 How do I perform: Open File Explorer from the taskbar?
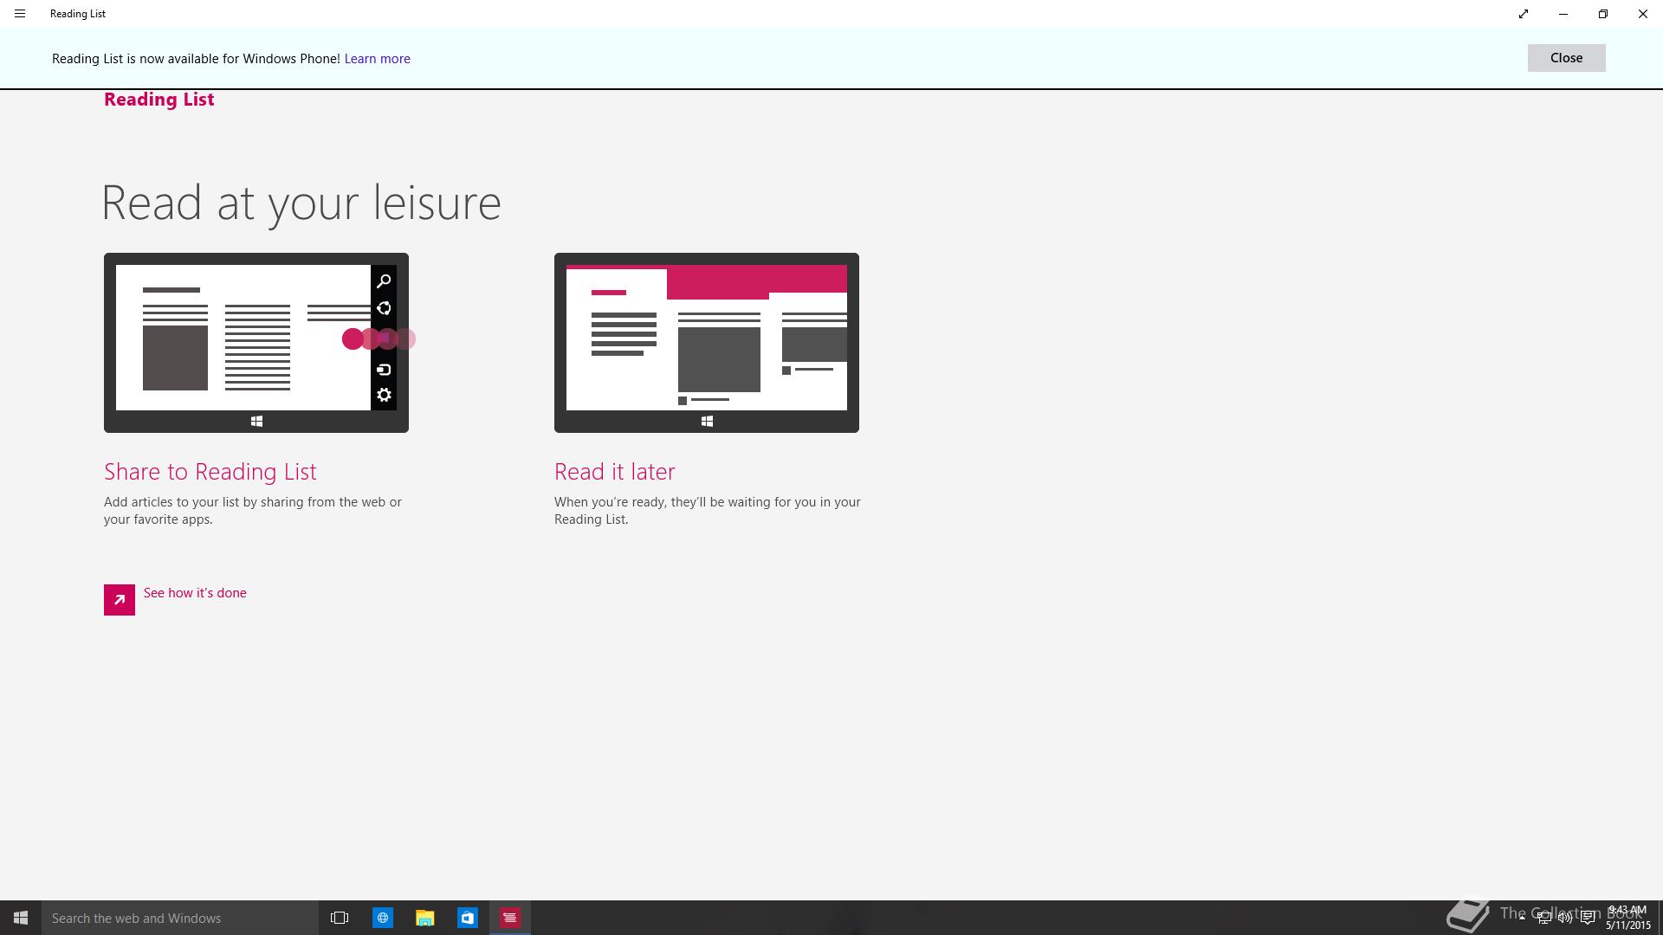coord(424,918)
